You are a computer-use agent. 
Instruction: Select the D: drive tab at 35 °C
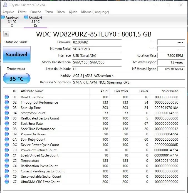[36, 21]
